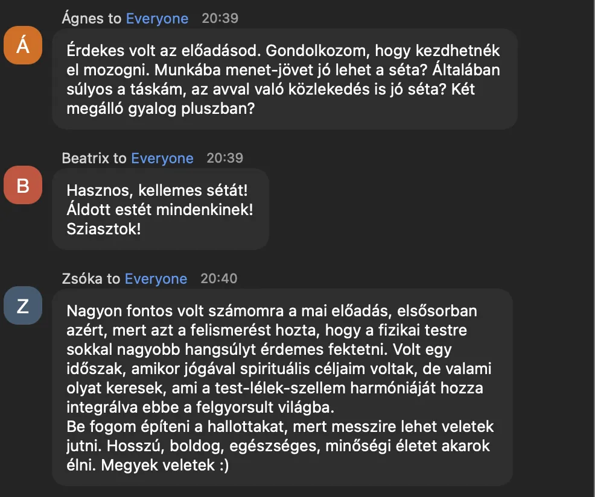Click the Everyone link in Beatrix's message header
The height and width of the screenshot is (497, 595).
click(x=162, y=158)
